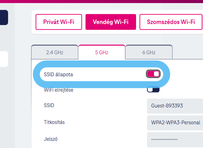Select the Vendég Wi-Fi button
The image size is (203, 148).
[110, 22]
